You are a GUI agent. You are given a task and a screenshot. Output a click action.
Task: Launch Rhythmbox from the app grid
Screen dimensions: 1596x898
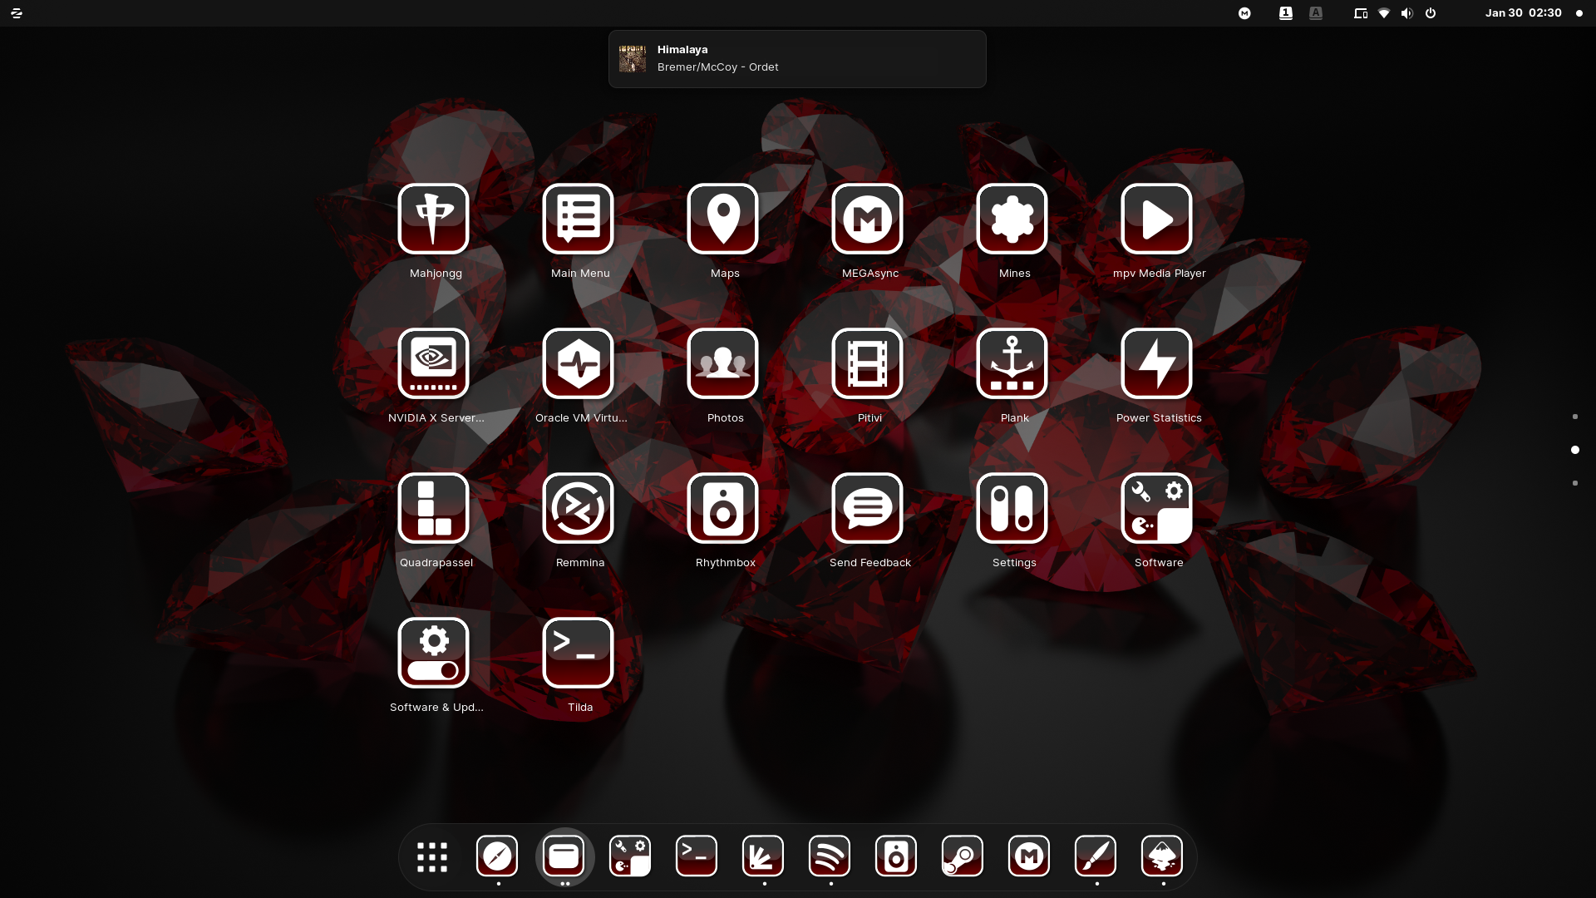point(723,508)
